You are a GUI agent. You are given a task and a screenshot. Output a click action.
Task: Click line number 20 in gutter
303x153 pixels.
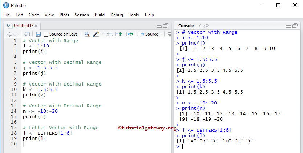[x=14, y=144]
